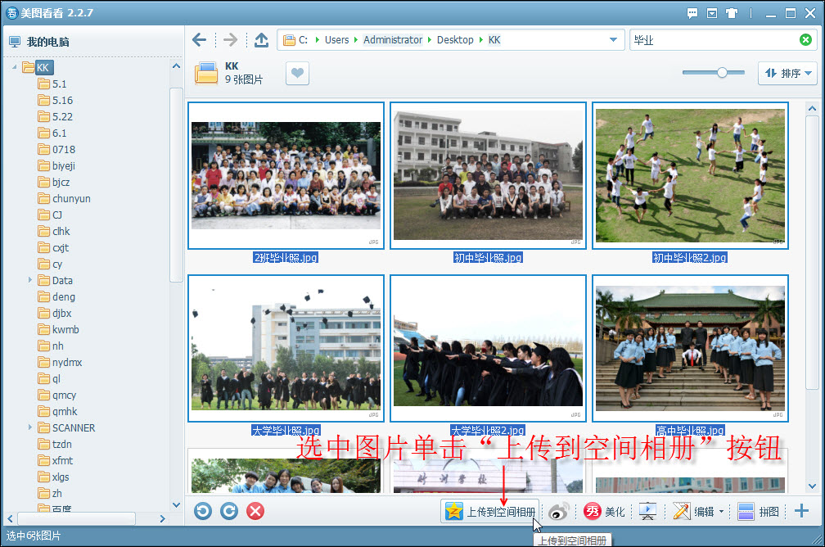Viewport: 825px width, 547px height.
Task: Click Administrator in the address path
Action: [x=393, y=39]
